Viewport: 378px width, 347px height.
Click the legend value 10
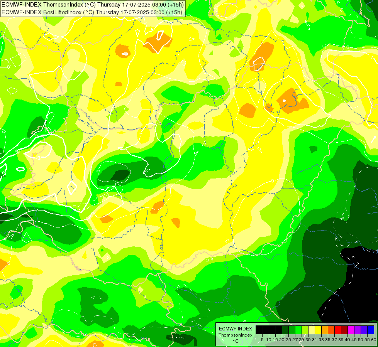[269, 340]
